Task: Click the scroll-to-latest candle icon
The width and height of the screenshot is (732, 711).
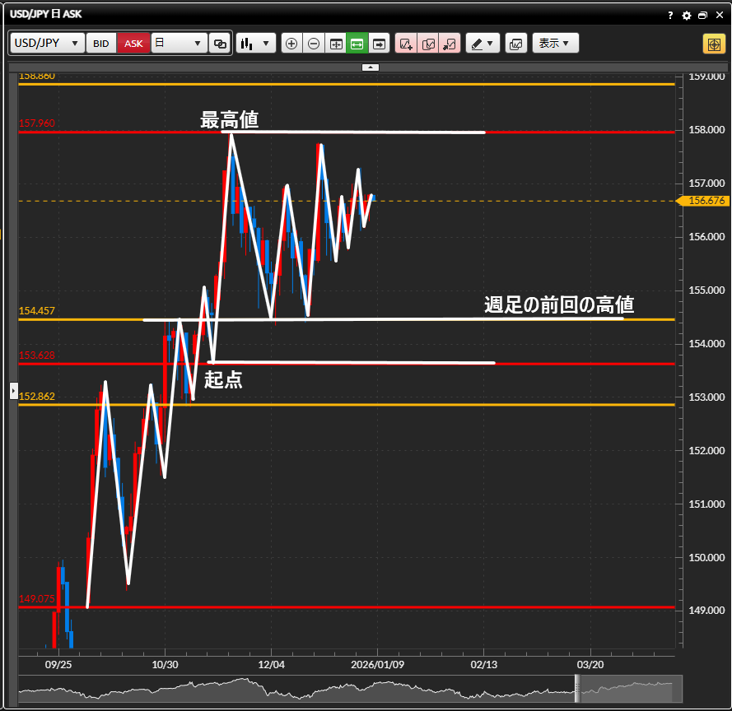Action: pos(379,44)
